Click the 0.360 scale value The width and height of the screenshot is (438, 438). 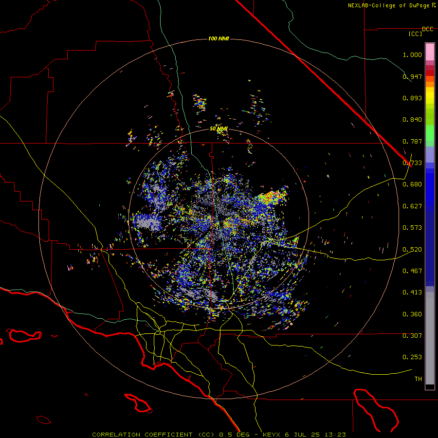click(412, 314)
